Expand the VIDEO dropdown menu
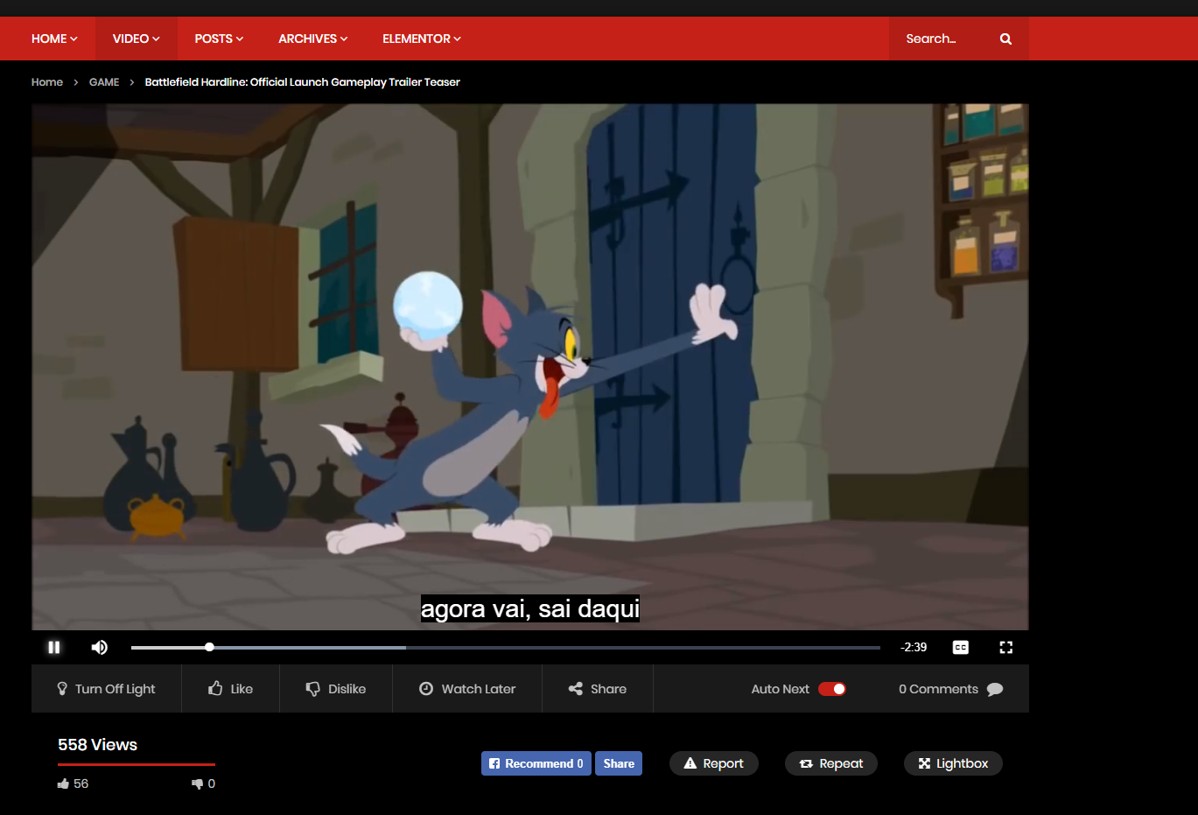 [x=136, y=39]
